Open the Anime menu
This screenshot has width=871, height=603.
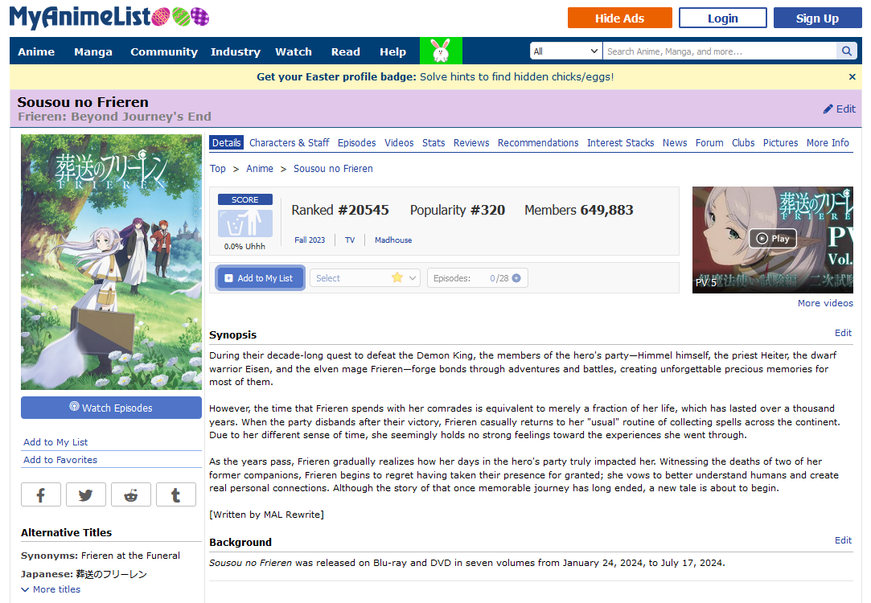pos(36,51)
